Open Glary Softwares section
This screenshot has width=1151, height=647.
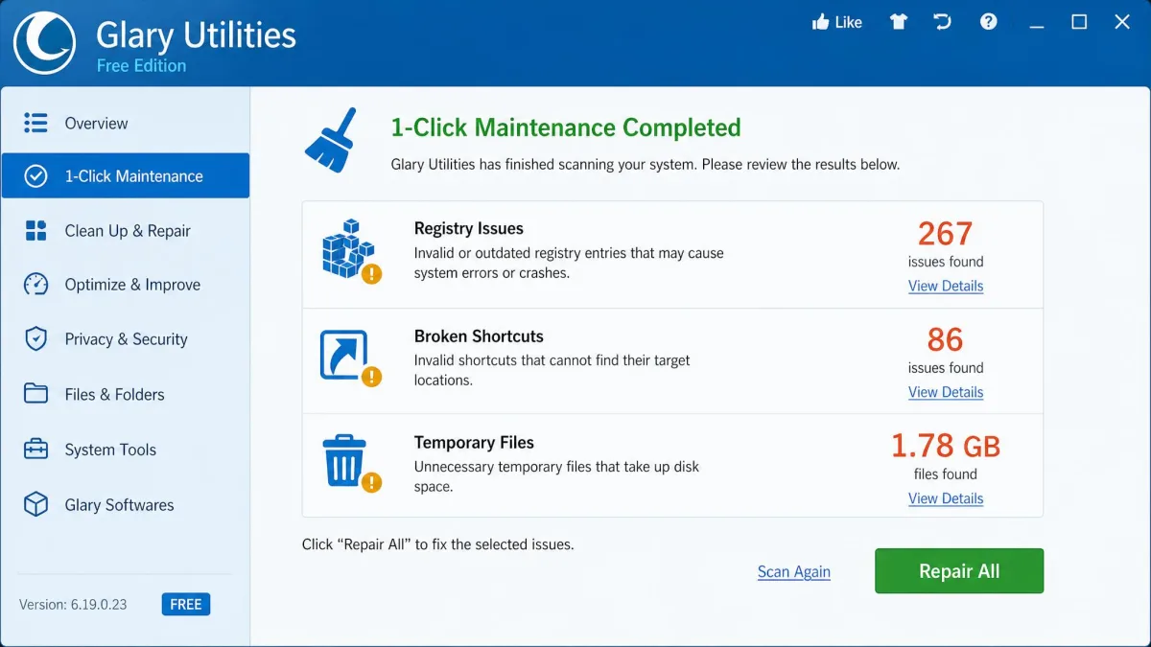click(x=126, y=505)
